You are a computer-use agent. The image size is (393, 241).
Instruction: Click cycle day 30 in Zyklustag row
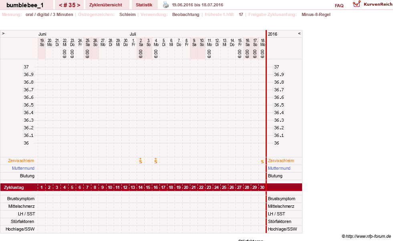point(262,187)
